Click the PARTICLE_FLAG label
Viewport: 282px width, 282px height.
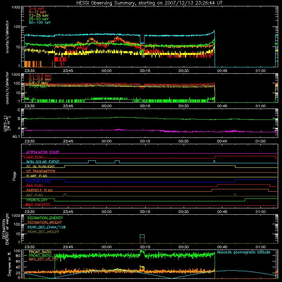[39, 190]
